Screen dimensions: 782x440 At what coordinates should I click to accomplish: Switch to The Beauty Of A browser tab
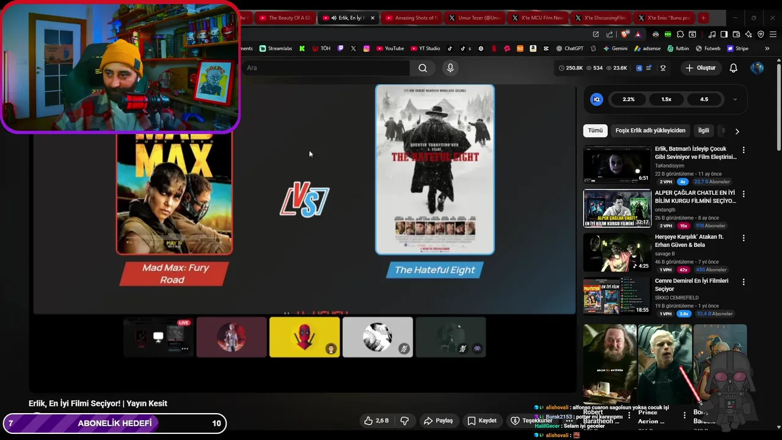pyautogui.click(x=285, y=18)
